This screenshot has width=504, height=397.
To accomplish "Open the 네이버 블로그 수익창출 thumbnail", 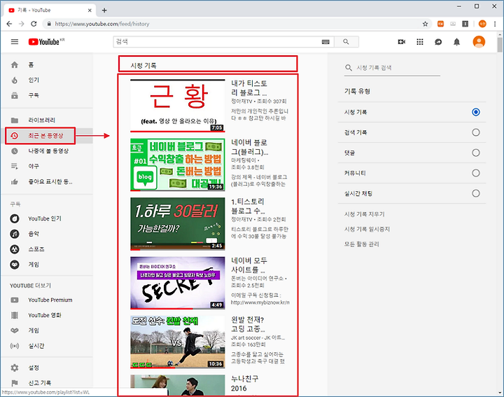I will [x=177, y=165].
